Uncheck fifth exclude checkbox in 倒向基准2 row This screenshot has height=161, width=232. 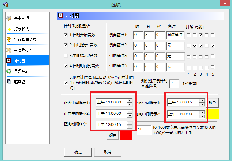click(x=213, y=46)
